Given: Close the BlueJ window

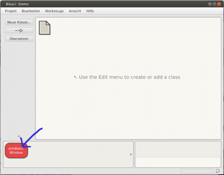Looking at the screenshot, I should click(219, 4).
